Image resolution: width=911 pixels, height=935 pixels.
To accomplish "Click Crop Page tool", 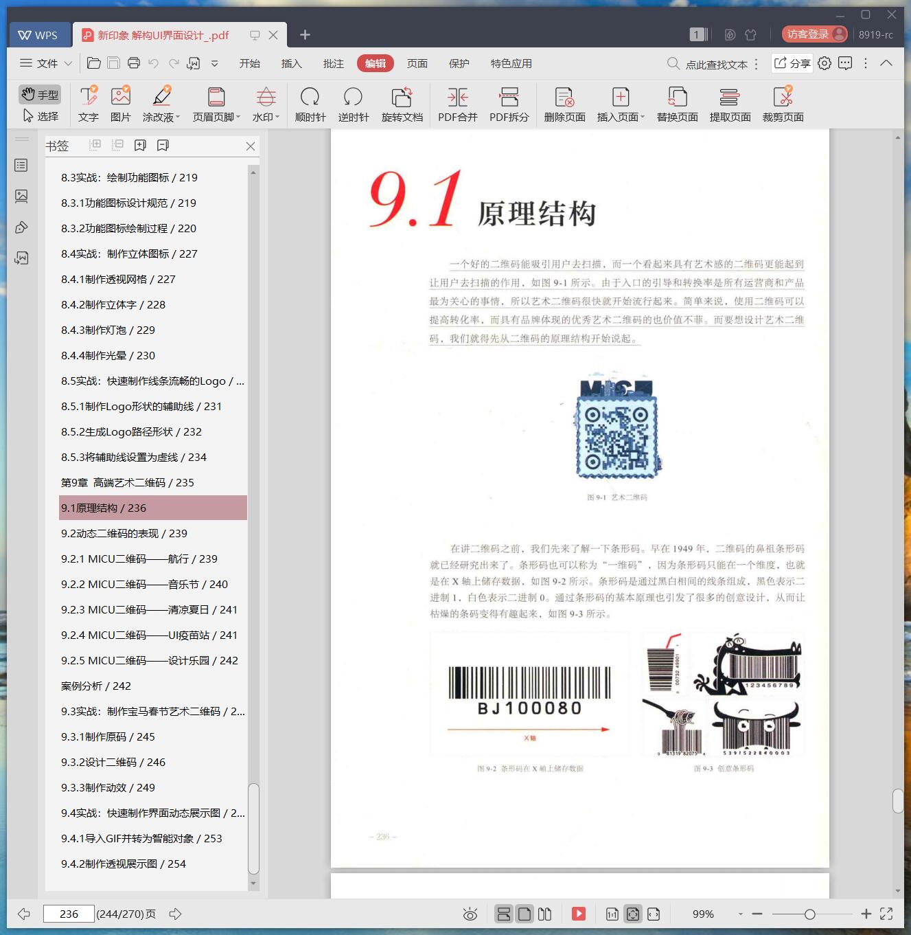I will [x=783, y=104].
